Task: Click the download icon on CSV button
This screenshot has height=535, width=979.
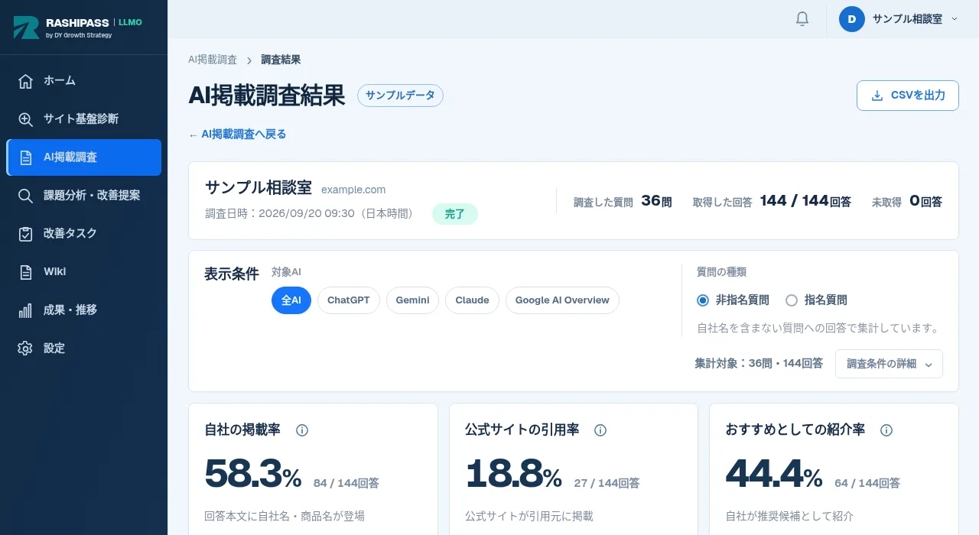Action: tap(877, 96)
